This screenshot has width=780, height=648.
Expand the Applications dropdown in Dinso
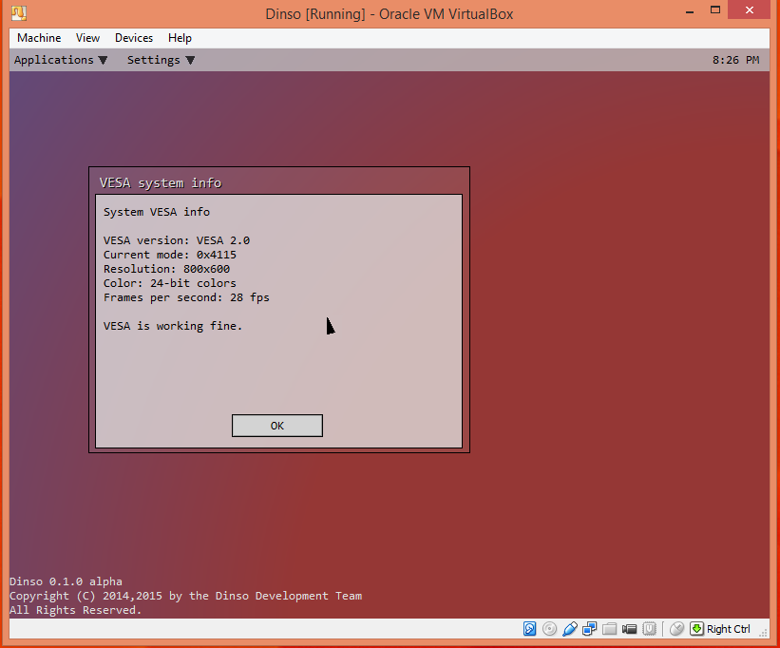(x=61, y=60)
